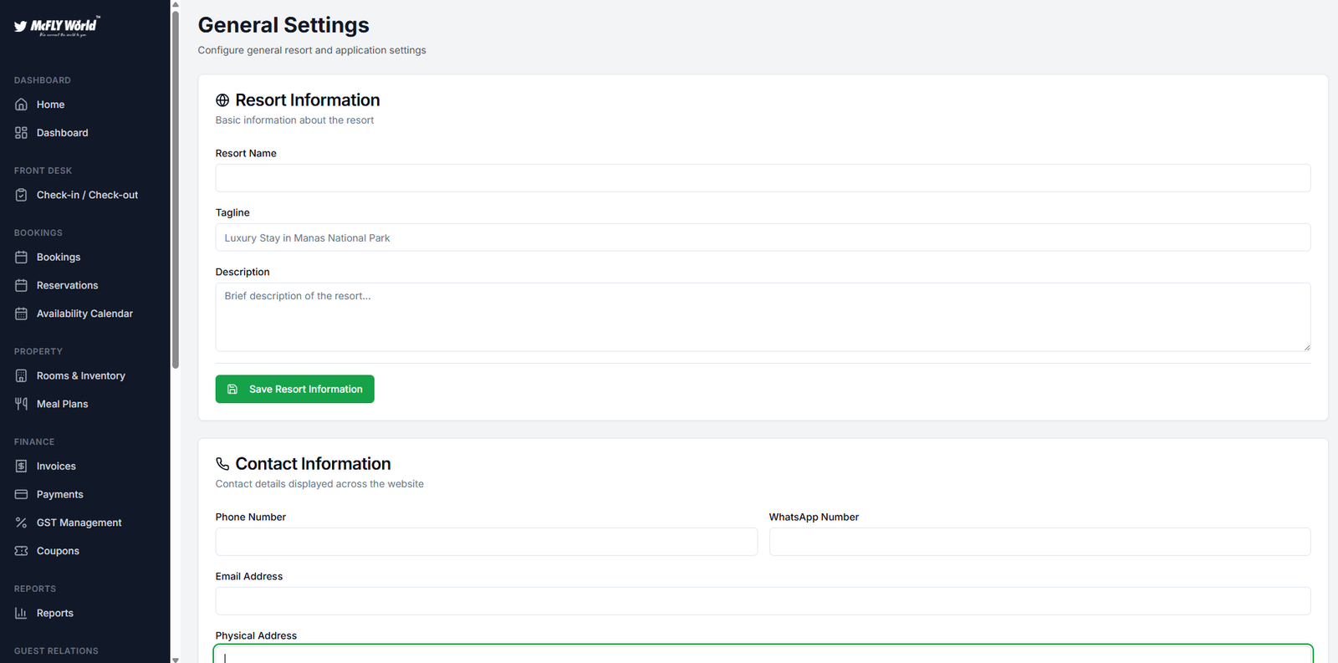The image size is (1338, 663).
Task: Click the Resort Information heading text
Action: coord(308,100)
